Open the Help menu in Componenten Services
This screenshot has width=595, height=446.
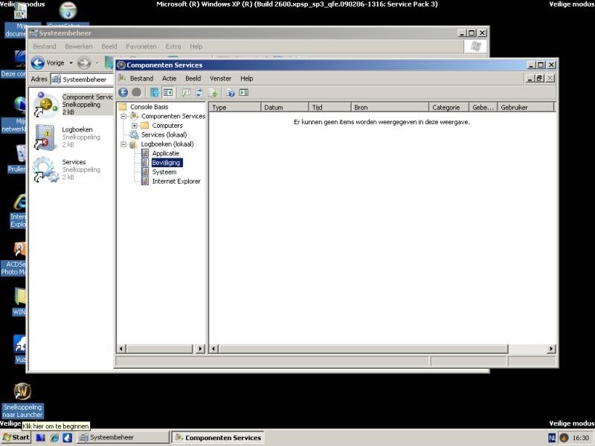point(247,79)
